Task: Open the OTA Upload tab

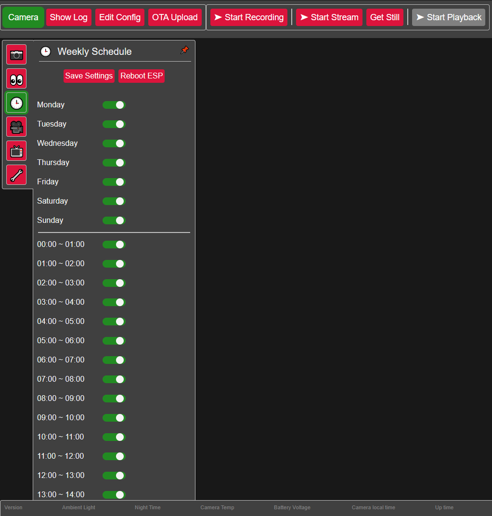Action: (x=175, y=17)
